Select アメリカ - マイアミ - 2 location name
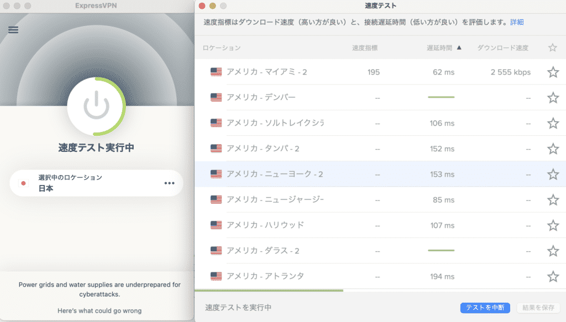 (x=267, y=72)
